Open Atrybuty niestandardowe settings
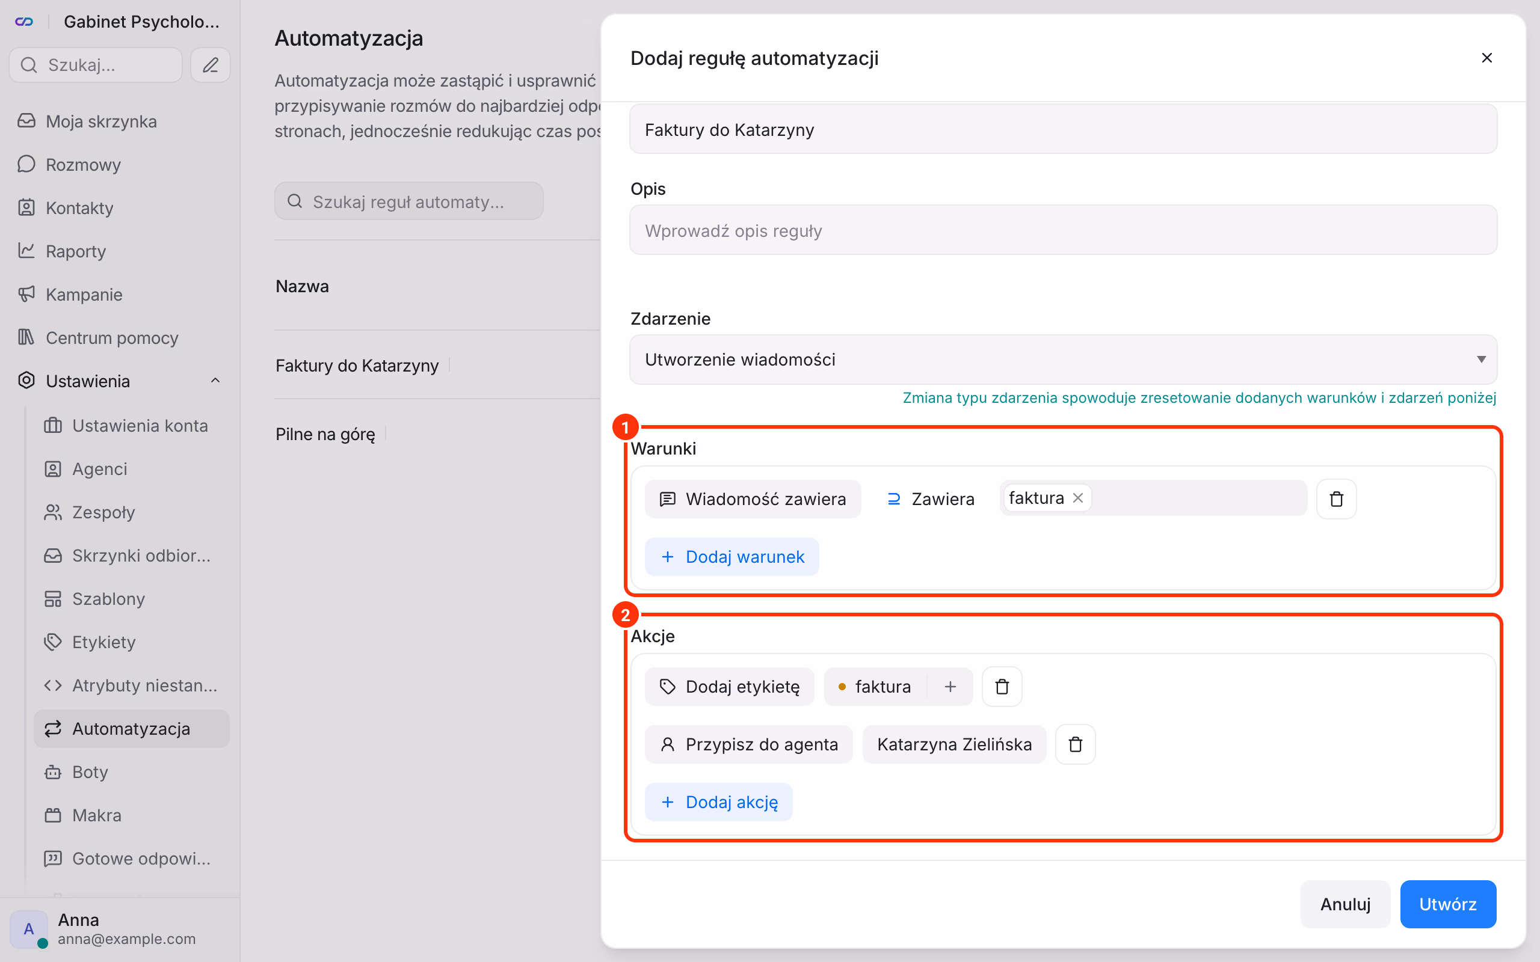The height and width of the screenshot is (962, 1540). pos(132,685)
